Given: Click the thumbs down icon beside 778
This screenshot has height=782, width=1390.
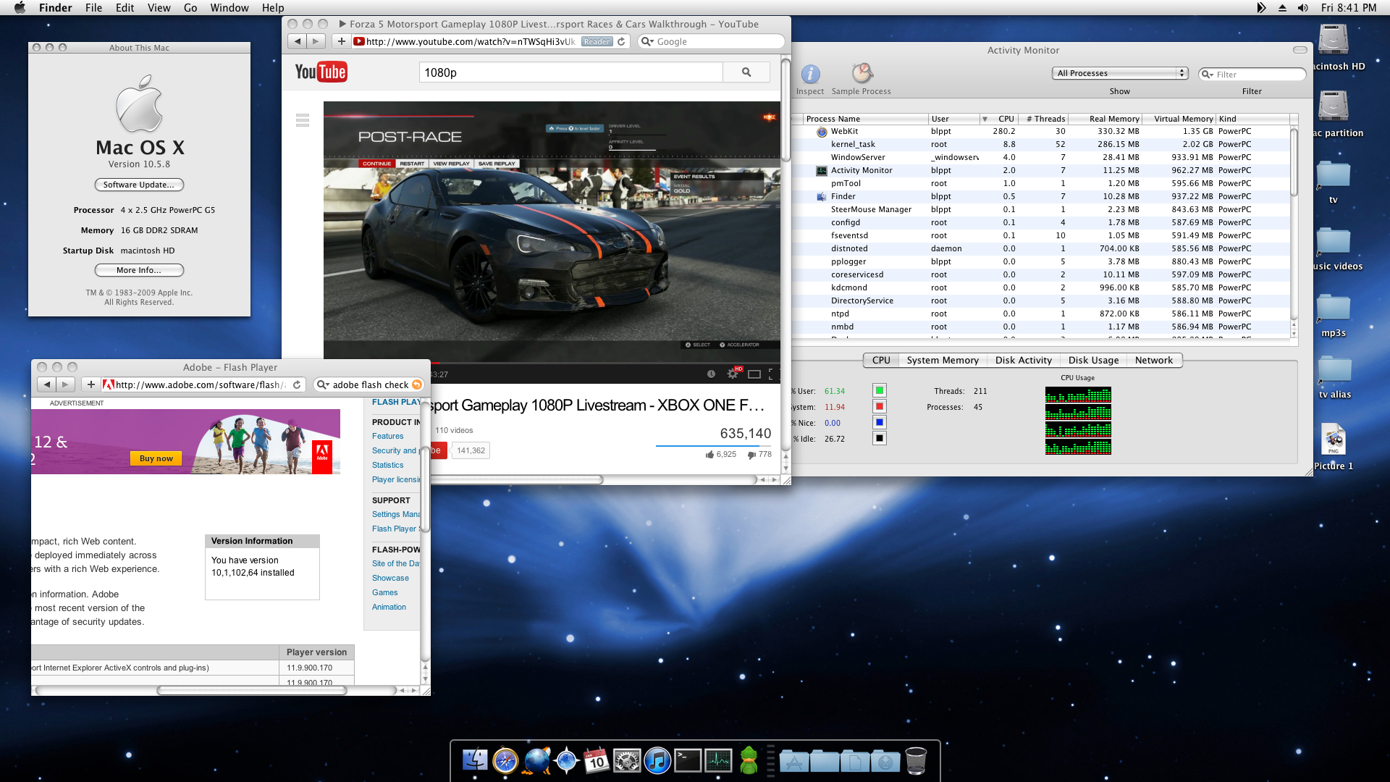Looking at the screenshot, I should click(752, 455).
